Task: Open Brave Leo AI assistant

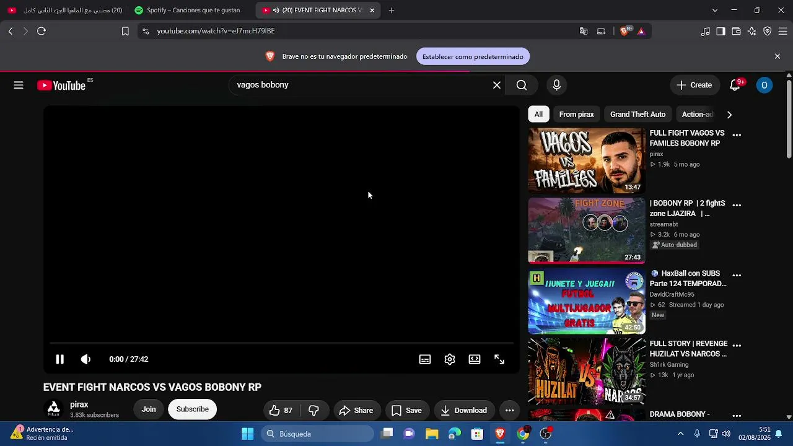Action: (752, 31)
